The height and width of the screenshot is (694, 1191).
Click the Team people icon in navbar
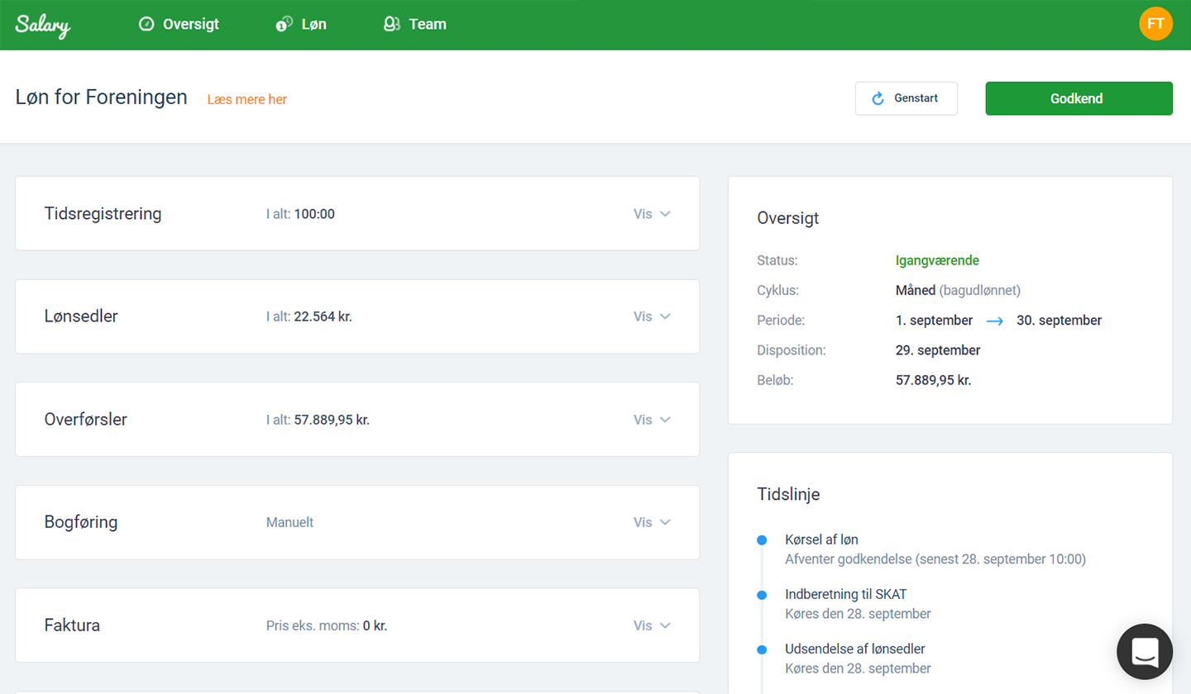coord(392,25)
